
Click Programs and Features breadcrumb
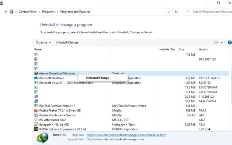75,12
